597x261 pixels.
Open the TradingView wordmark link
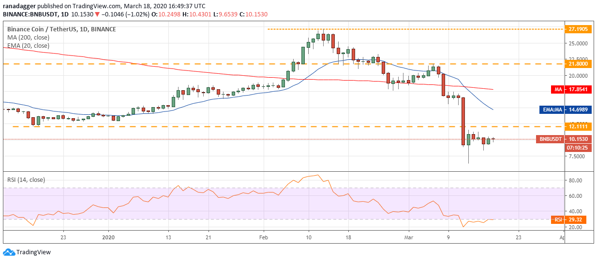(x=33, y=252)
